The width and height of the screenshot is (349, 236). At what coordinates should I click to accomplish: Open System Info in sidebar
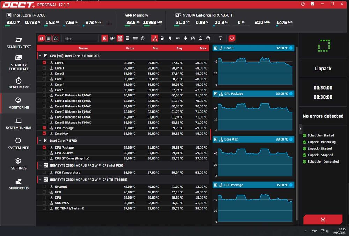pyautogui.click(x=19, y=144)
